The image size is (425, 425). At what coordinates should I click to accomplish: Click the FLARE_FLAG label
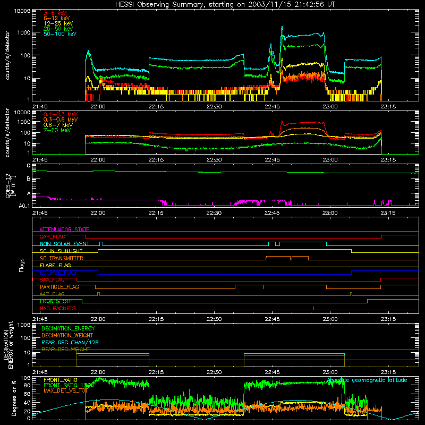[55, 265]
